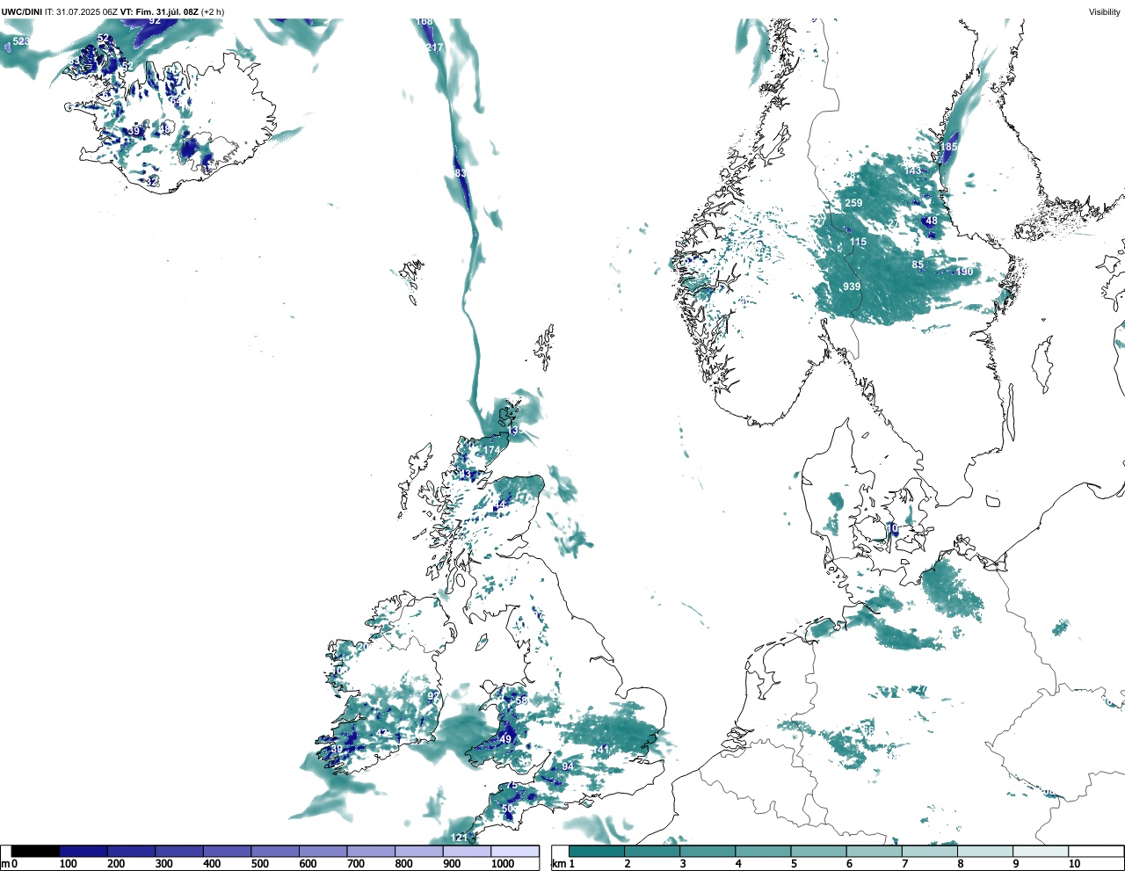This screenshot has width=1125, height=871.
Task: Click the "49" value over Wales
Action: [x=505, y=739]
